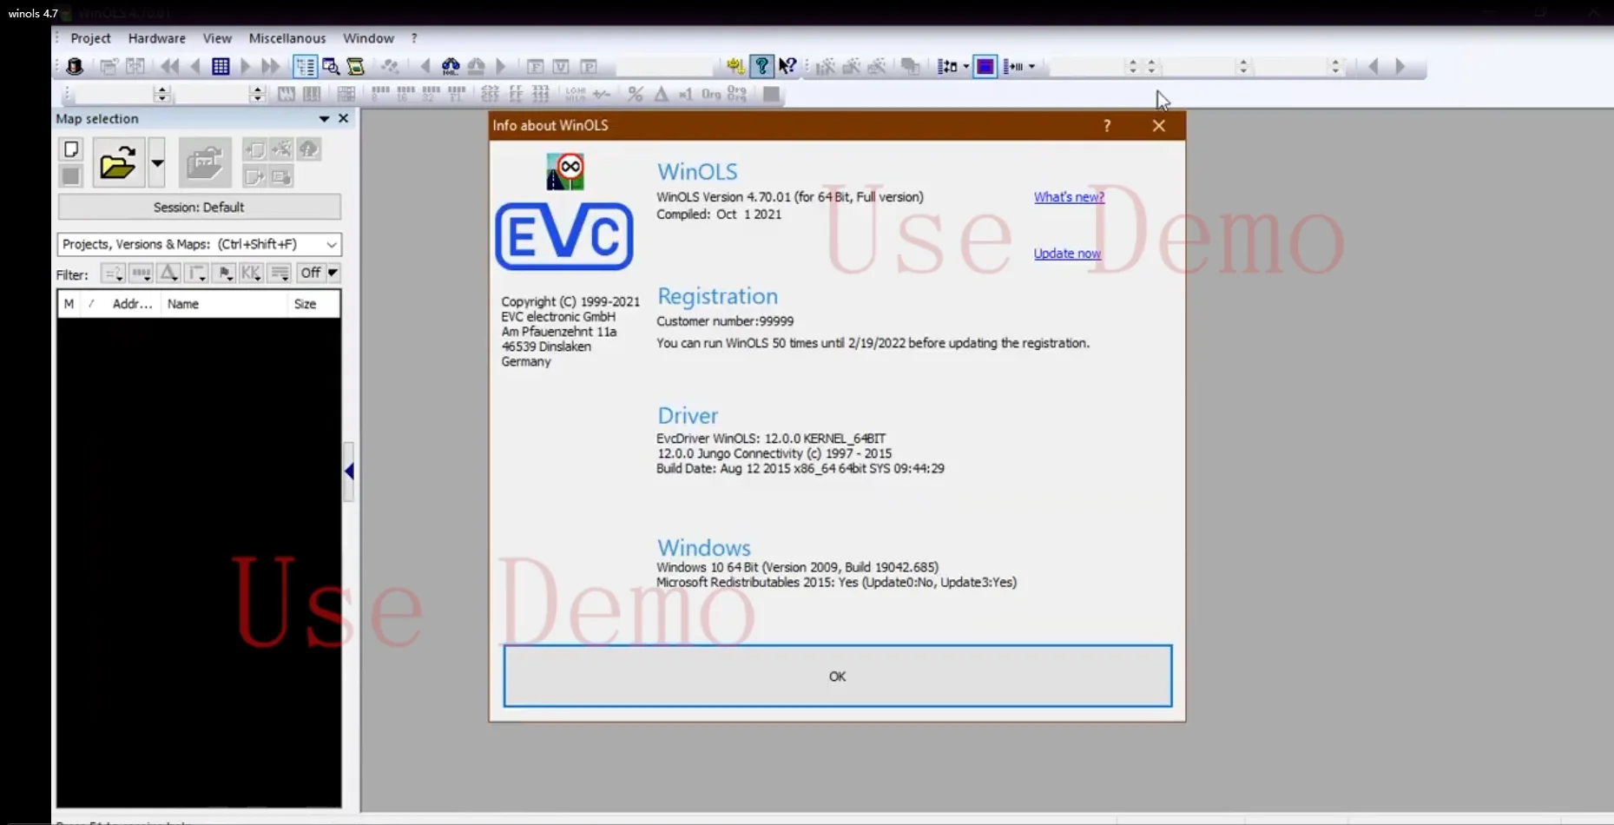This screenshot has height=825, width=1614.
Task: Sort the list by Size column
Action: [x=313, y=304]
